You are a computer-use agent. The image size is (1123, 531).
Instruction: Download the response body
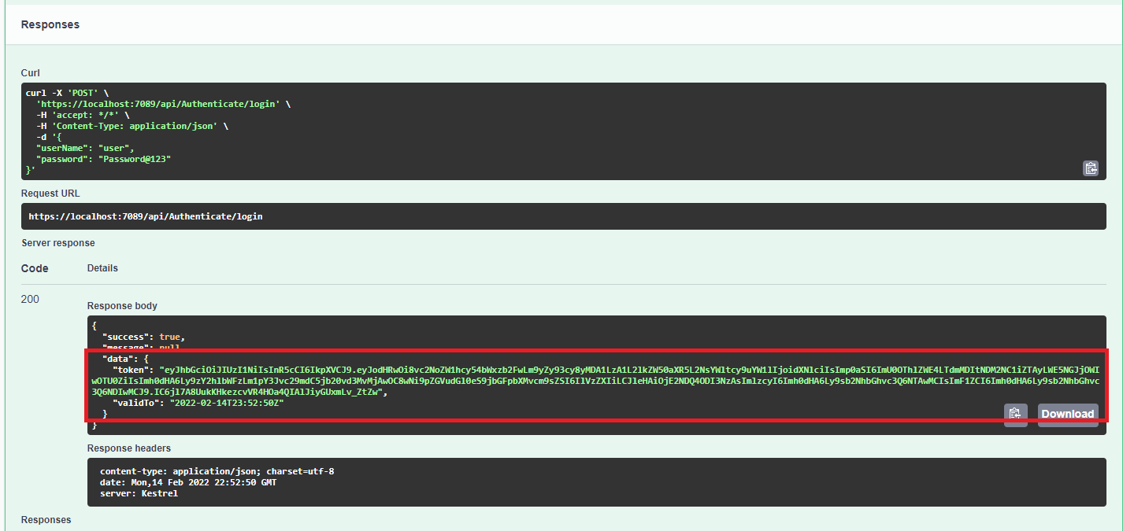[1068, 414]
